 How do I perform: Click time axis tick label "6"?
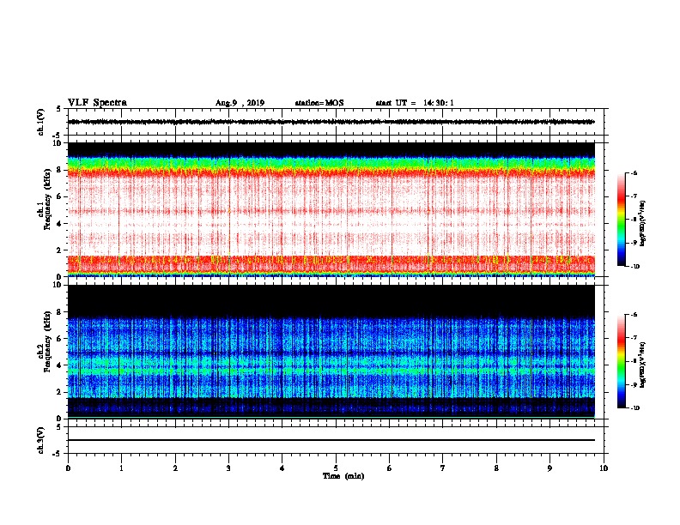(390, 468)
